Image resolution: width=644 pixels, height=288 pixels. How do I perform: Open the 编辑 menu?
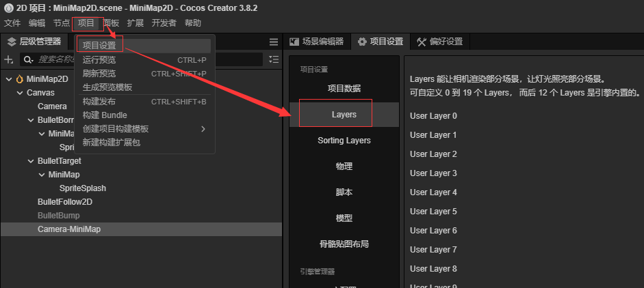37,23
